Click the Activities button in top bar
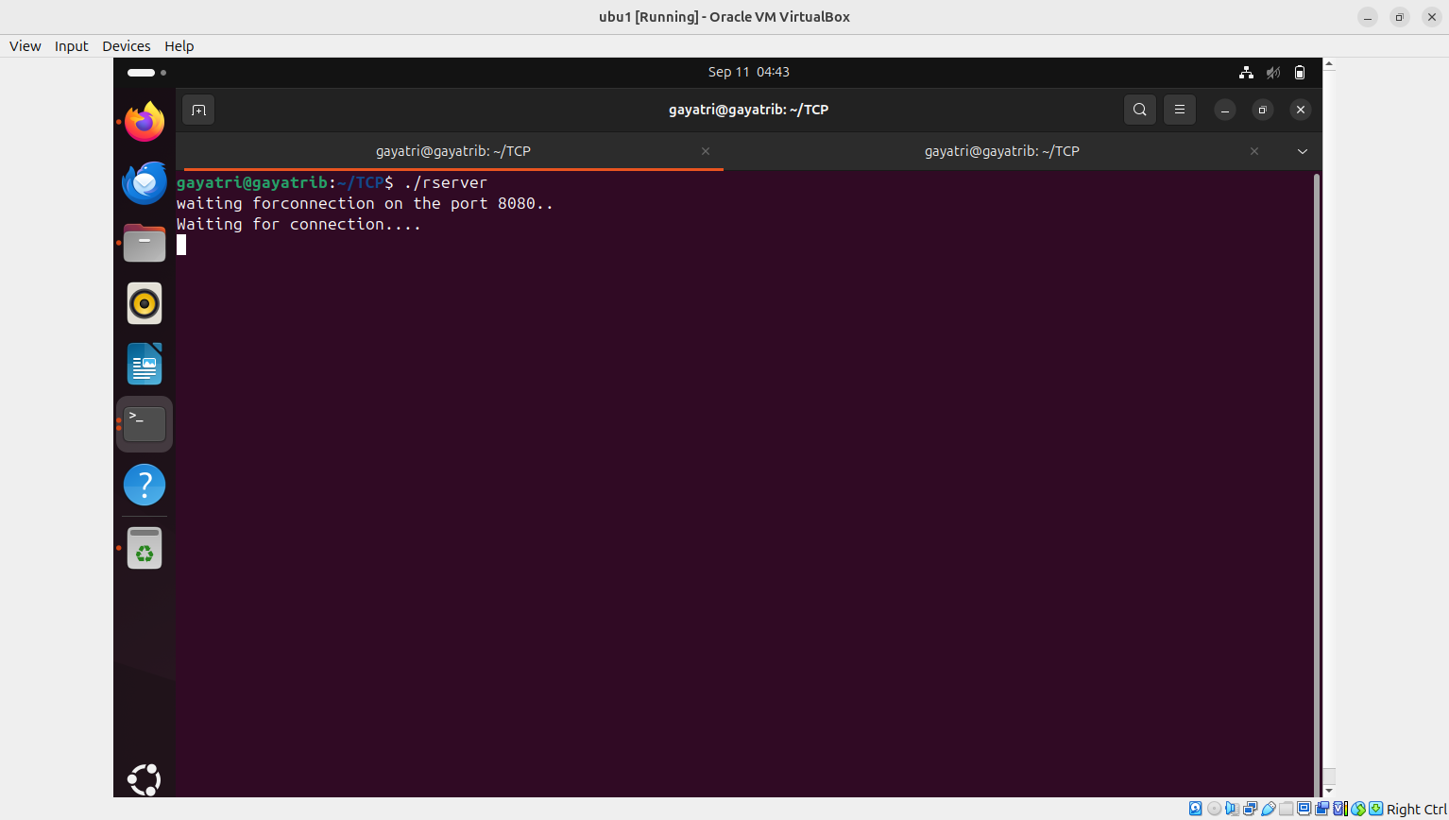 146,73
